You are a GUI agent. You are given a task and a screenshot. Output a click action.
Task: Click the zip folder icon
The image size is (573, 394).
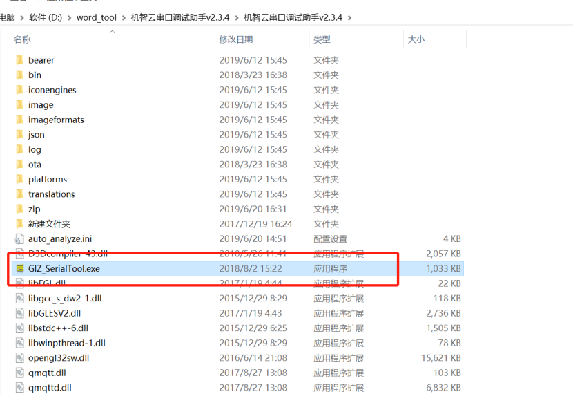20,209
